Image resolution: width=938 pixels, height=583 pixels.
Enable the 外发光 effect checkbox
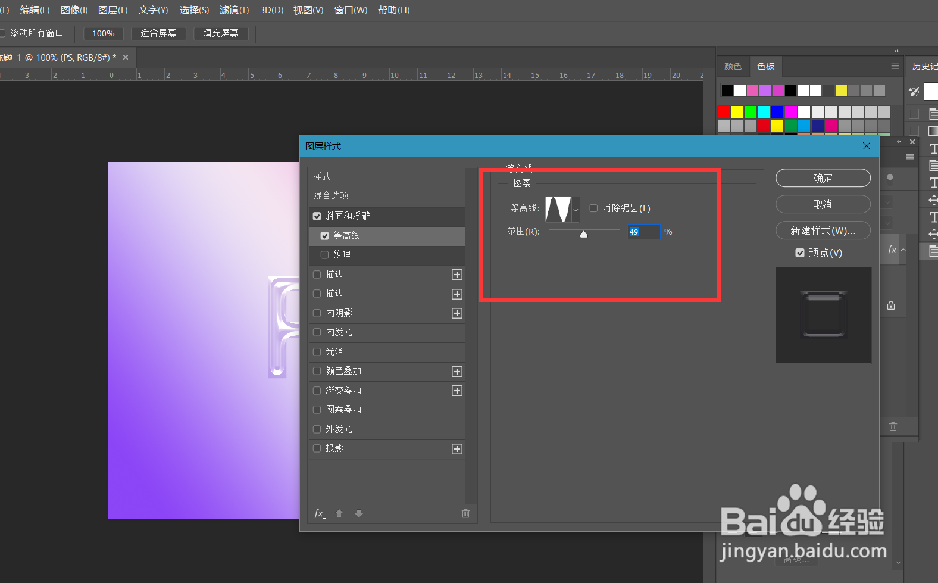pyautogui.click(x=317, y=429)
